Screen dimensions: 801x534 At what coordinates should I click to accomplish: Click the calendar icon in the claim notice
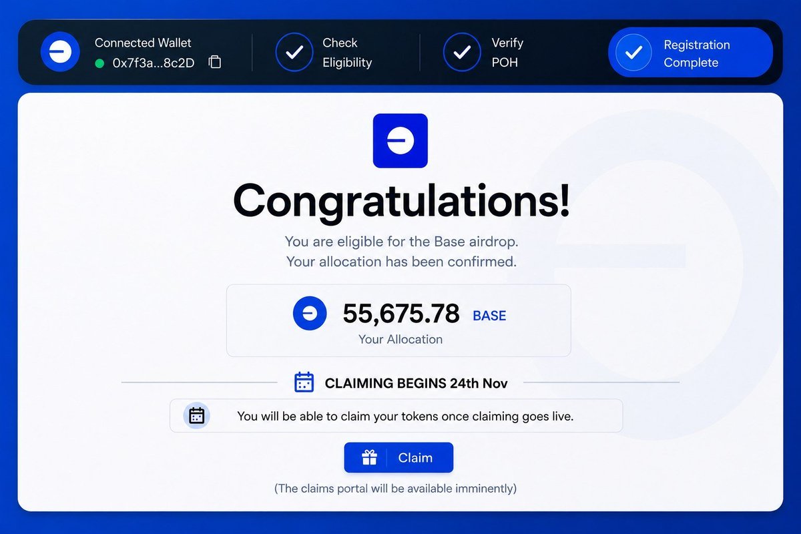pos(196,416)
